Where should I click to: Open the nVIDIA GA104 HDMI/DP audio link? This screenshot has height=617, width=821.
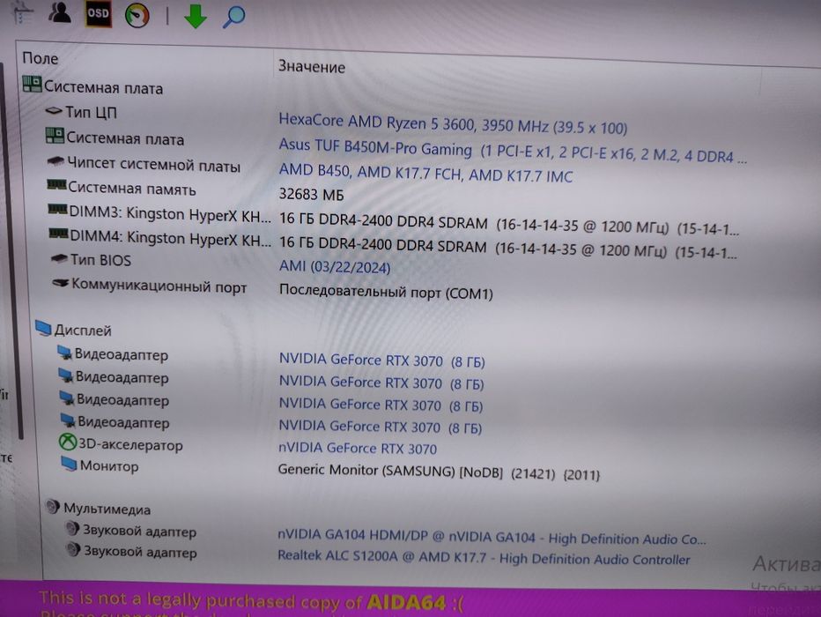pos(492,537)
